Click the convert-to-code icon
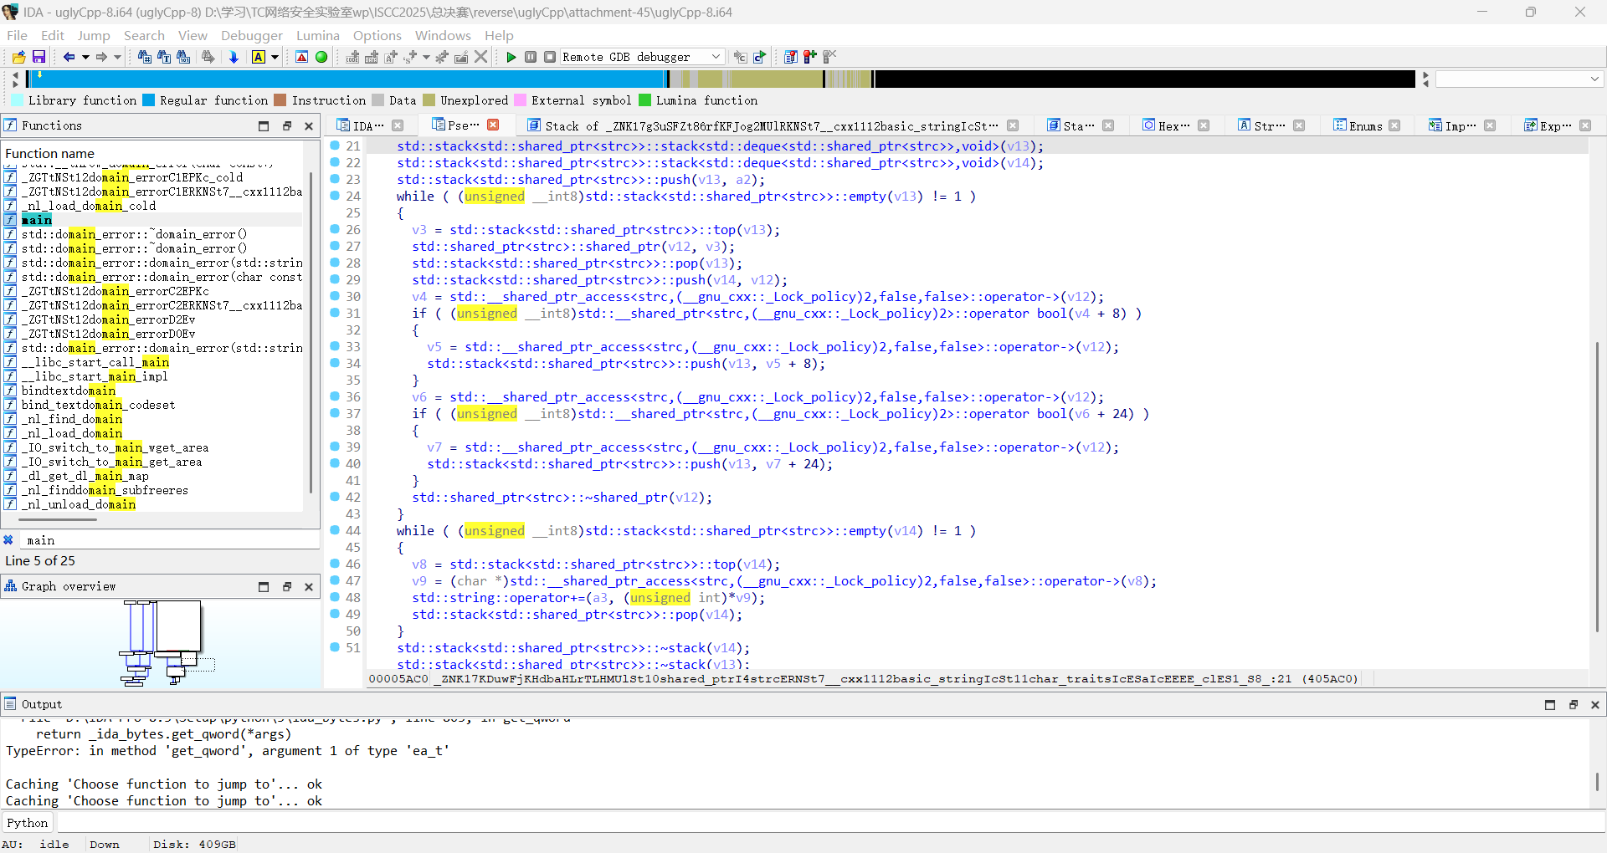Screen dimensions: 1607x853 tap(352, 57)
